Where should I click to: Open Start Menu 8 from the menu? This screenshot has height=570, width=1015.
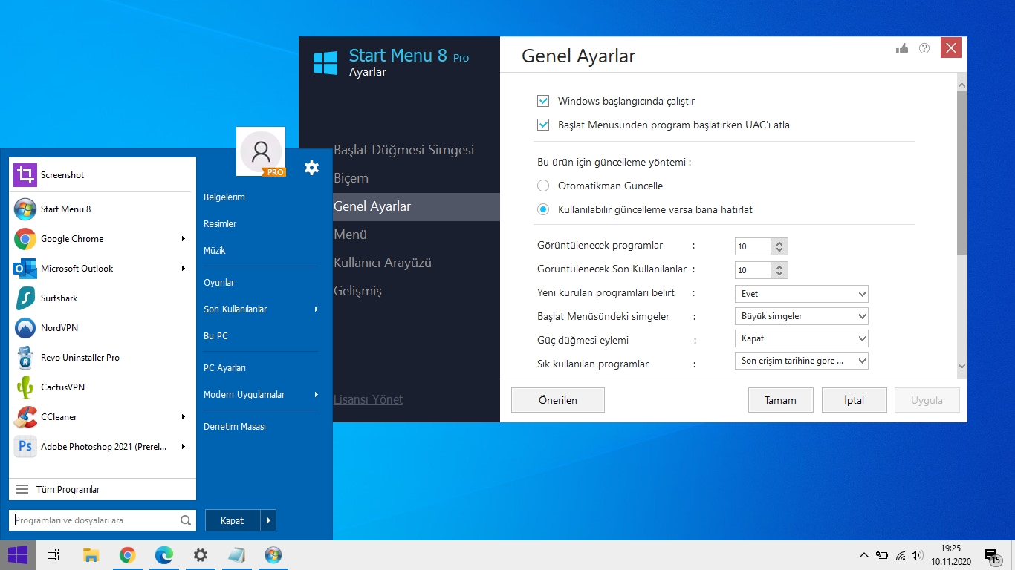67,209
